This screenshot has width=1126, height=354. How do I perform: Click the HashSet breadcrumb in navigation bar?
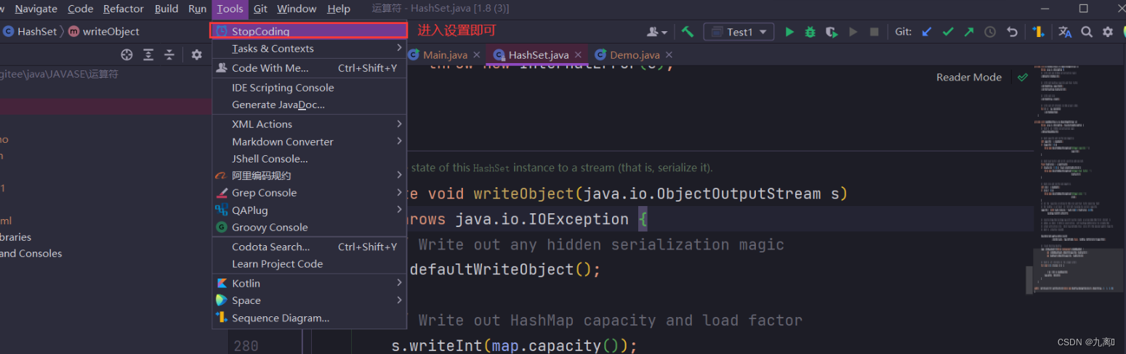(x=37, y=31)
